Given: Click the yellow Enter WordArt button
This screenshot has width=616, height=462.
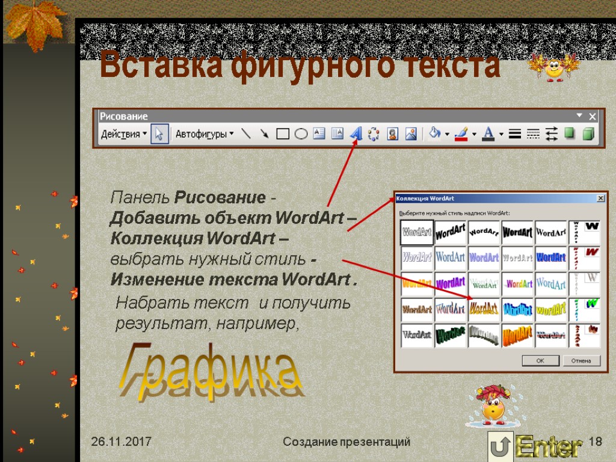Looking at the screenshot, I should 547,447.
